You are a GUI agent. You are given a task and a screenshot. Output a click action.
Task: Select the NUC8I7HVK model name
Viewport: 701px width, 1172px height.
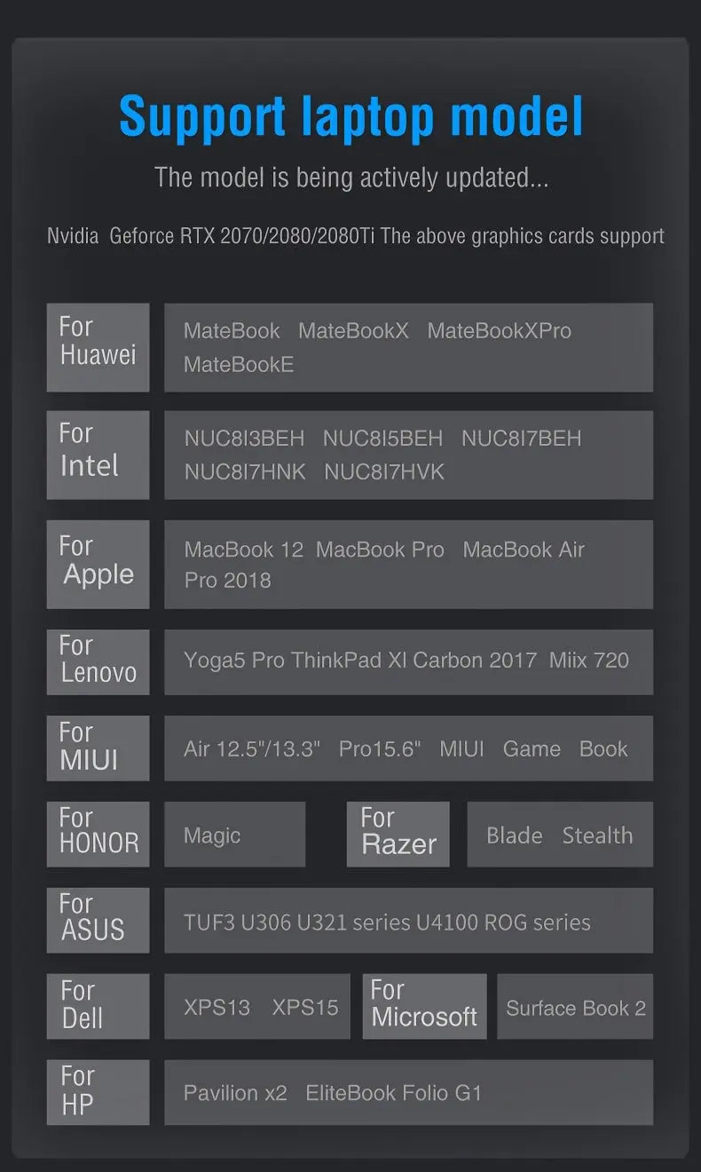[x=384, y=471]
